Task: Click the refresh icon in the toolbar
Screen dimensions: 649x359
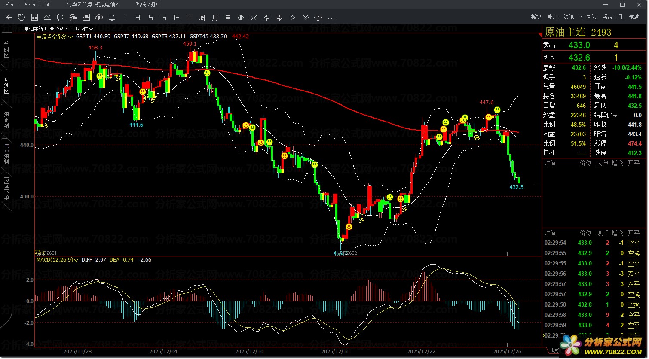Action: [21, 18]
